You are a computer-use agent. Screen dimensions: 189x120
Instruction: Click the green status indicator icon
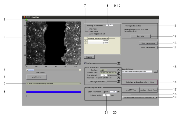tap(26, 20)
